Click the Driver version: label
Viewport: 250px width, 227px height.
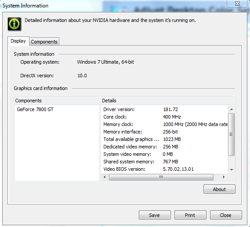pos(119,109)
